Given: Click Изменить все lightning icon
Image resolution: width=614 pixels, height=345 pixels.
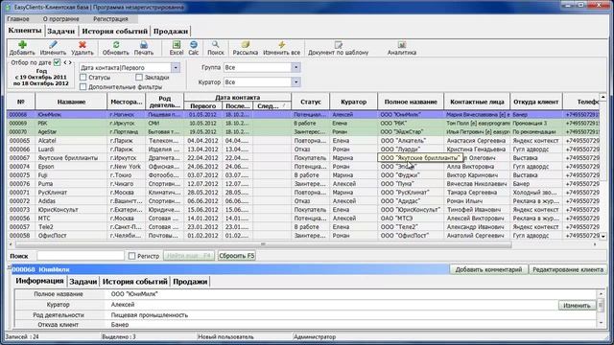Looking at the screenshot, I should coord(281,45).
